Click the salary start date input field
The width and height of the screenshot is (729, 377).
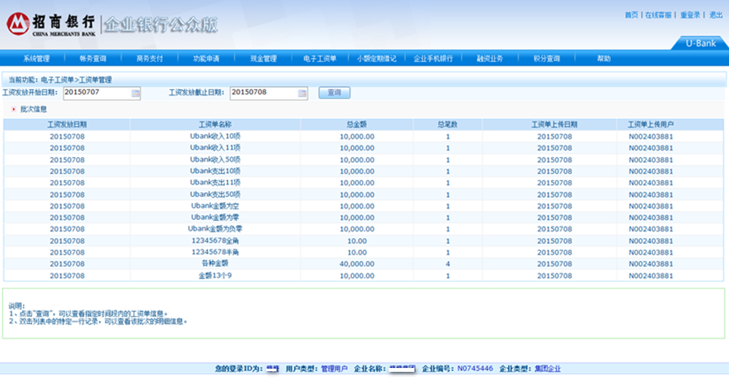point(97,93)
